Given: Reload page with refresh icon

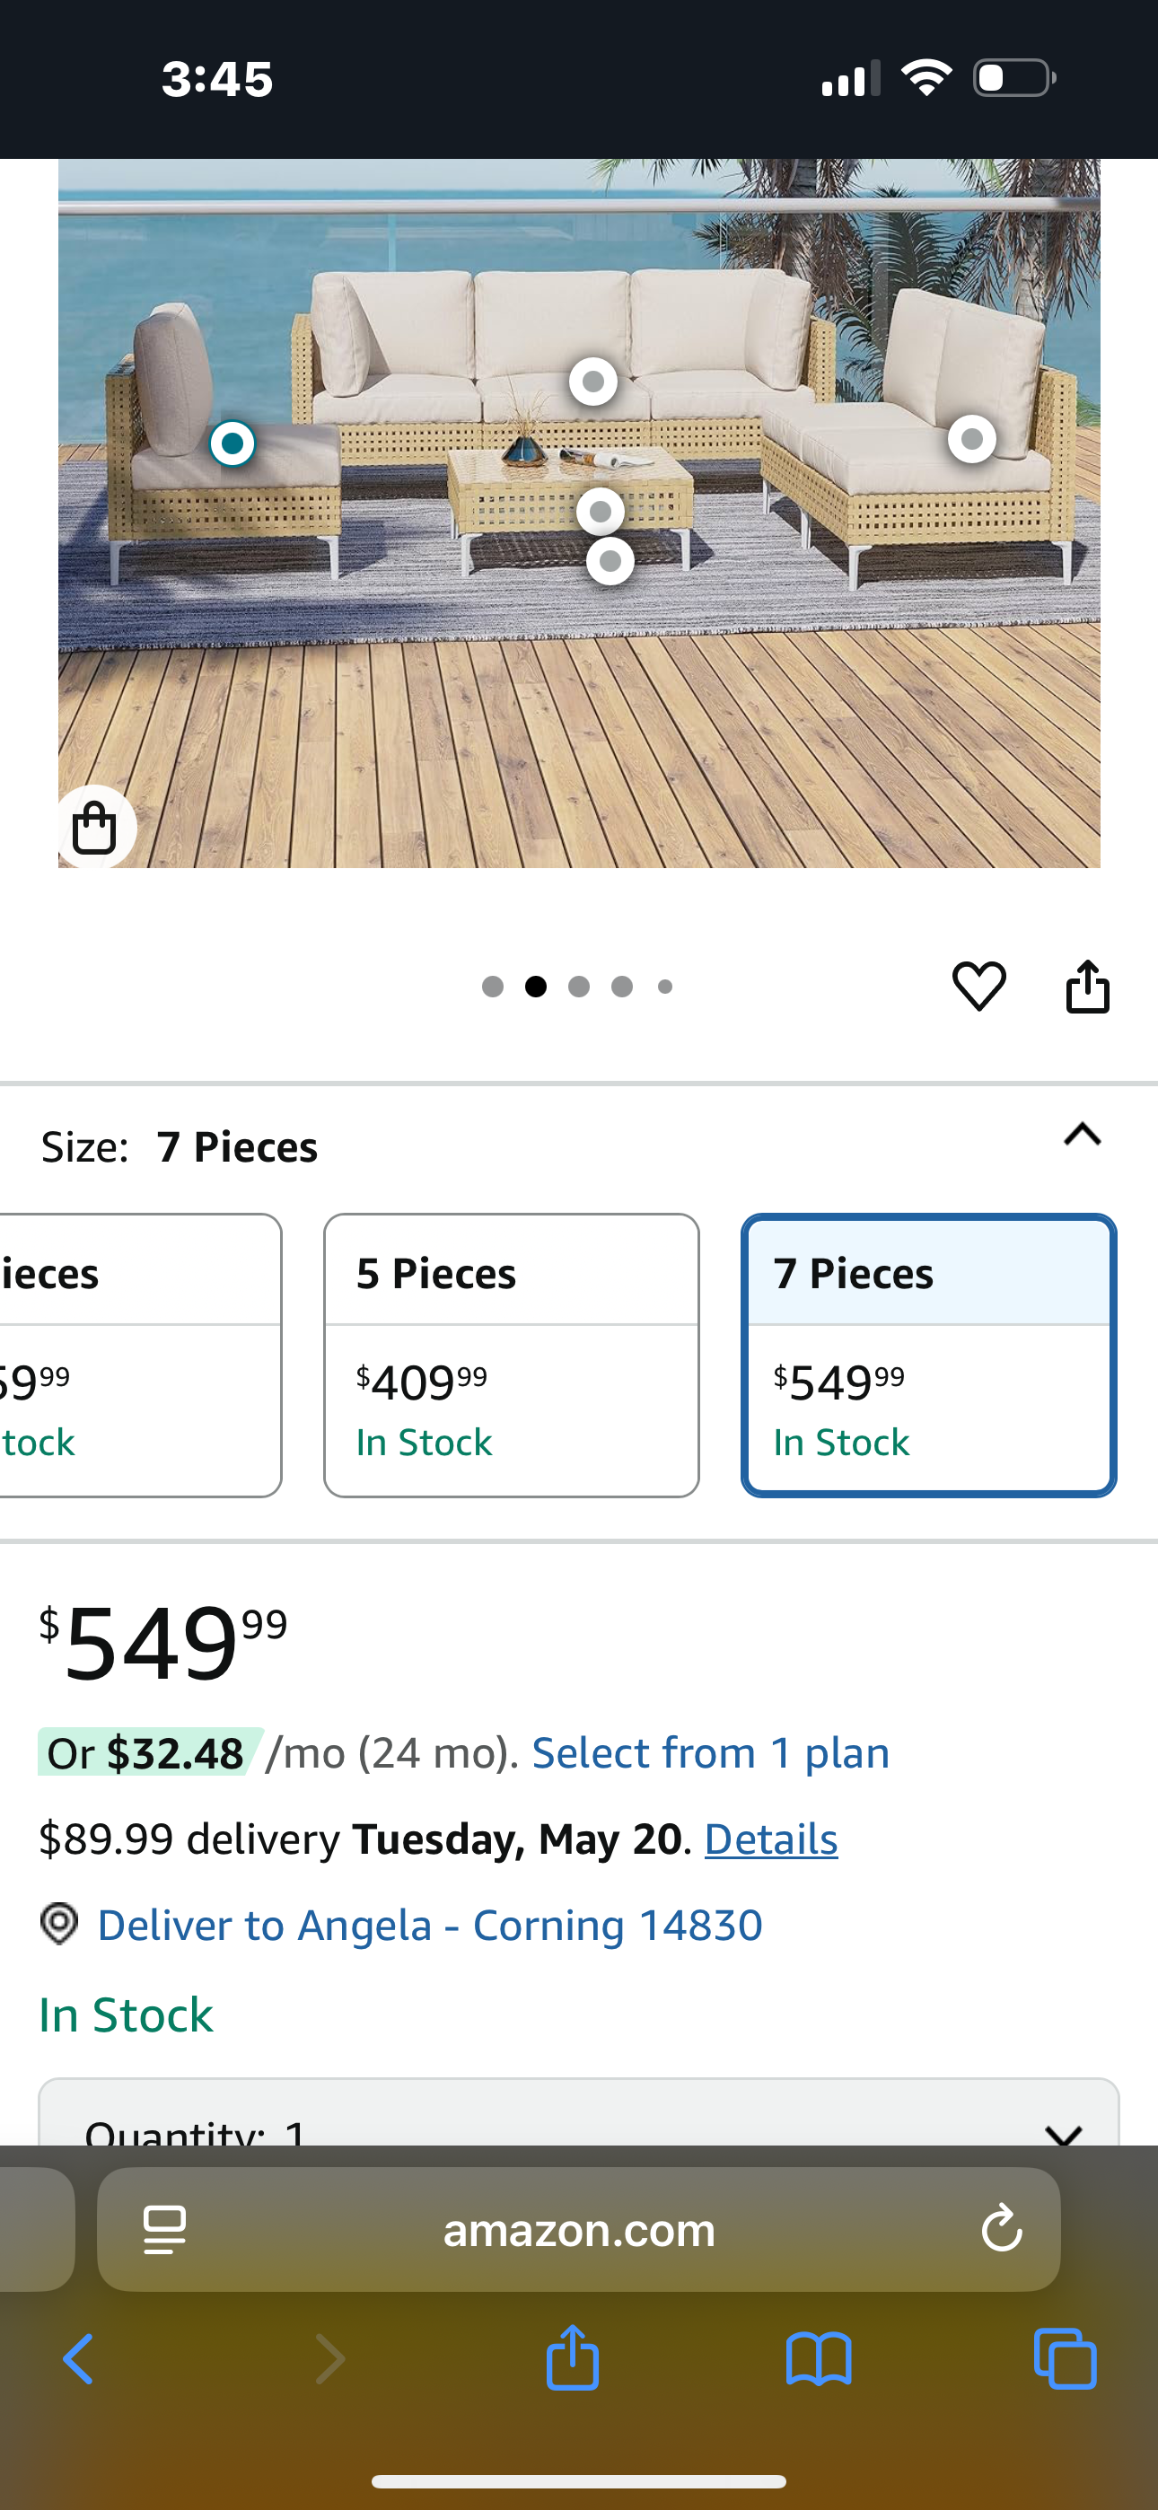Looking at the screenshot, I should click(1001, 2228).
